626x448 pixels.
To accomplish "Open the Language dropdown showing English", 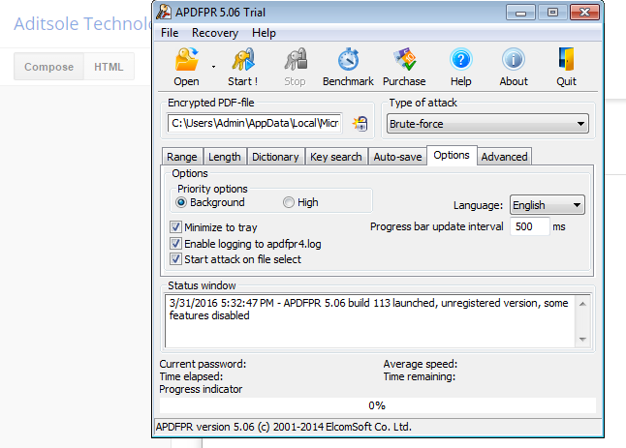I will [x=547, y=205].
